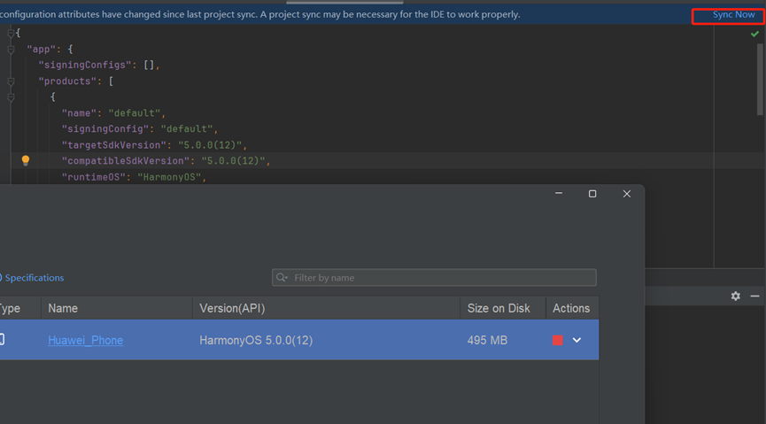Image resolution: width=766 pixels, height=424 pixels.
Task: Click the Actions column header
Action: pos(572,308)
